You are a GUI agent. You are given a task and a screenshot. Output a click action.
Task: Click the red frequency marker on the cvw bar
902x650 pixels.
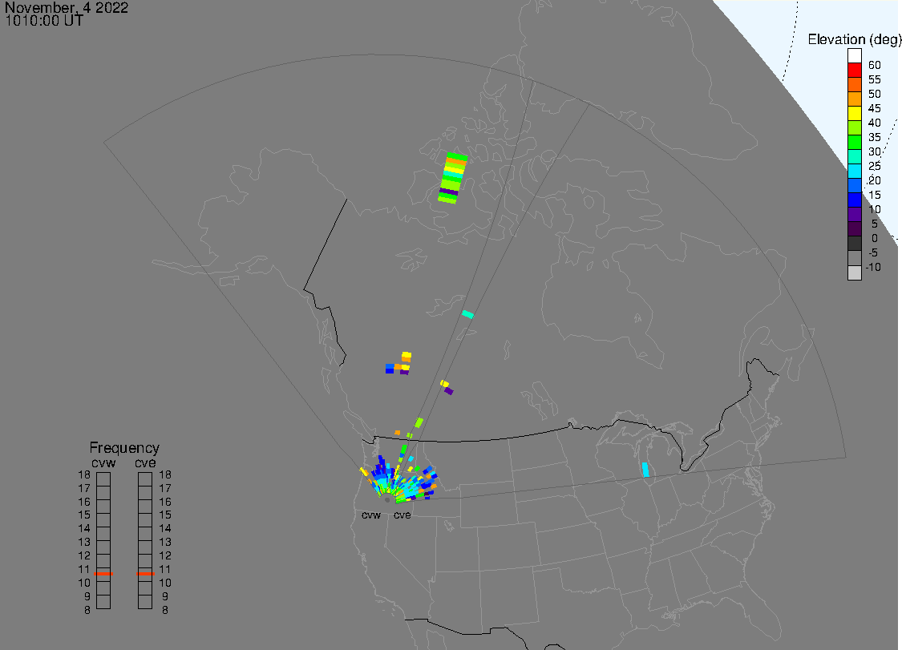[x=103, y=574]
